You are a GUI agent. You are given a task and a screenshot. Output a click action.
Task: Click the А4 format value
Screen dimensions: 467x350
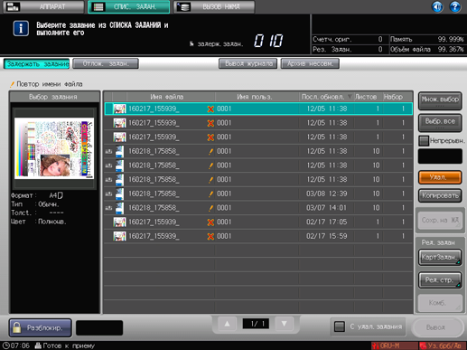tap(56, 195)
